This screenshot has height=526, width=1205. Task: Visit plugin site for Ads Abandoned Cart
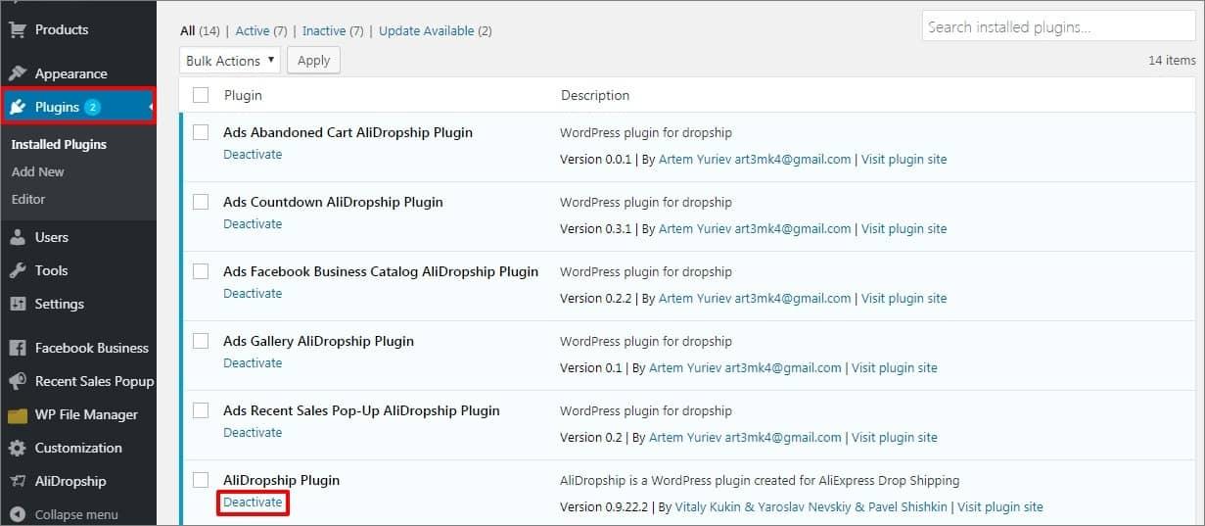[x=904, y=159]
